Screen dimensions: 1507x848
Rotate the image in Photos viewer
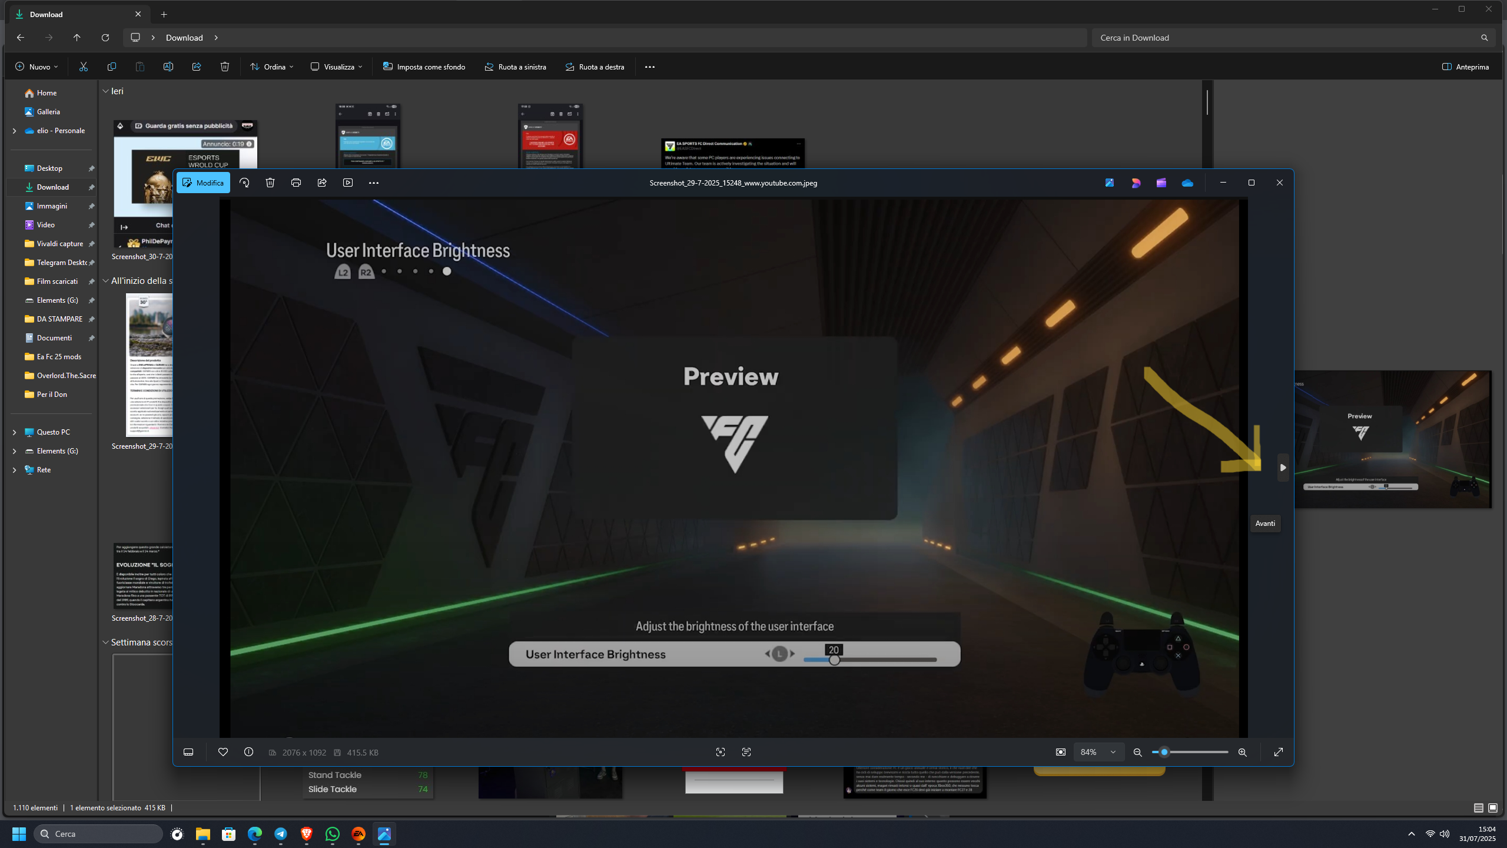[x=244, y=183]
